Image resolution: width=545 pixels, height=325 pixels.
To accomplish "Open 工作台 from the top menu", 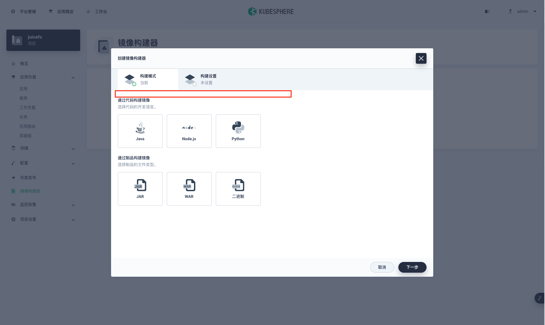I will click(x=97, y=11).
